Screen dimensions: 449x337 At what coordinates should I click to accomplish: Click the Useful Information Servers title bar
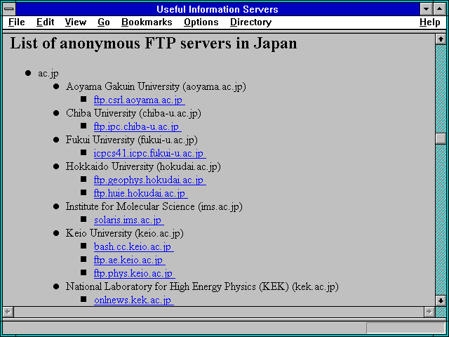point(217,9)
